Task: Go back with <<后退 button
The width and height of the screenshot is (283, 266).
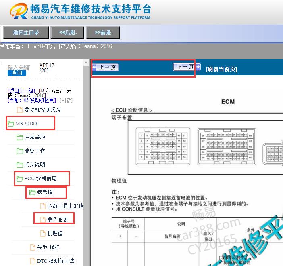Action: pyautogui.click(x=67, y=33)
